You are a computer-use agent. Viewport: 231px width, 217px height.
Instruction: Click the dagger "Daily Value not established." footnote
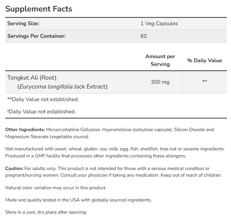click(42, 111)
